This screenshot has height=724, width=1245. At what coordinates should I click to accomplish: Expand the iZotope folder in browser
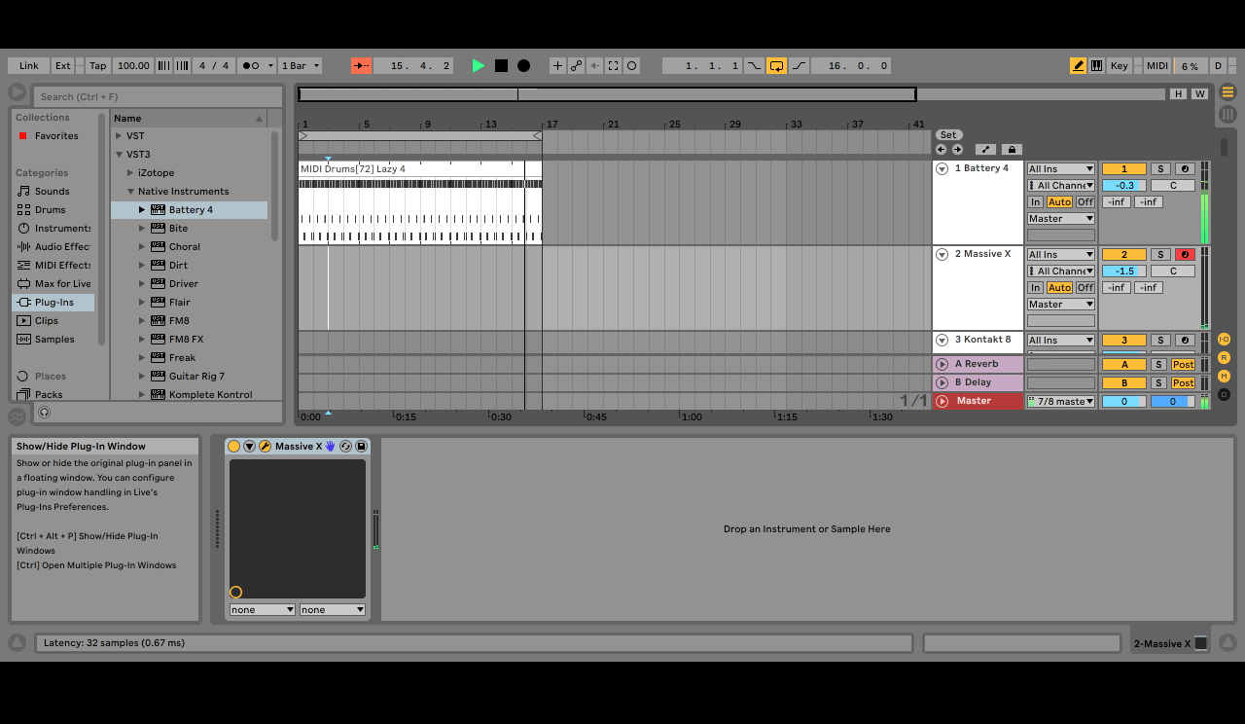coord(130,173)
